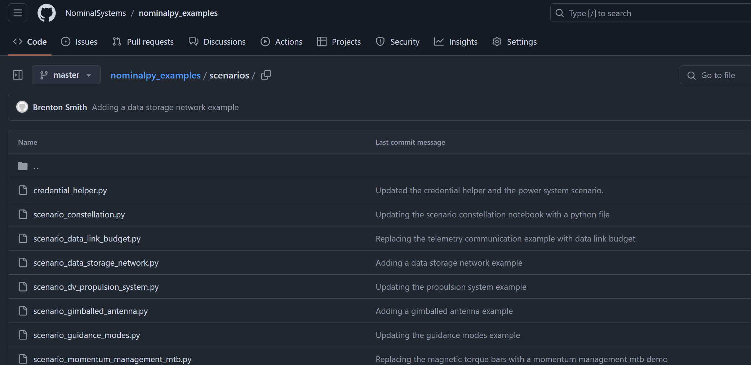
Task: Open the master branch dropdown
Action: coord(66,75)
